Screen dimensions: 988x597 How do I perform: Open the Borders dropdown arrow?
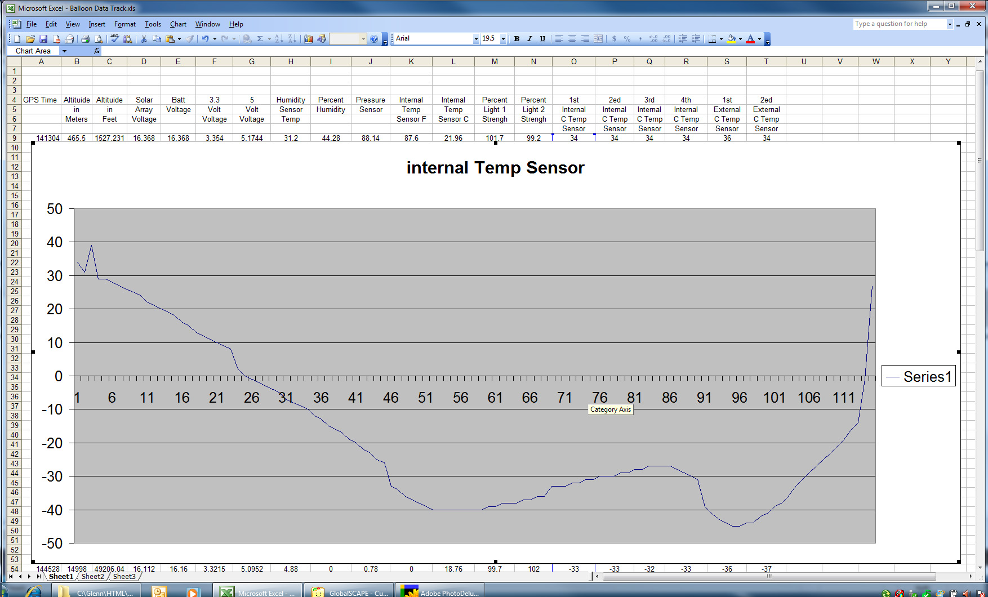click(721, 39)
